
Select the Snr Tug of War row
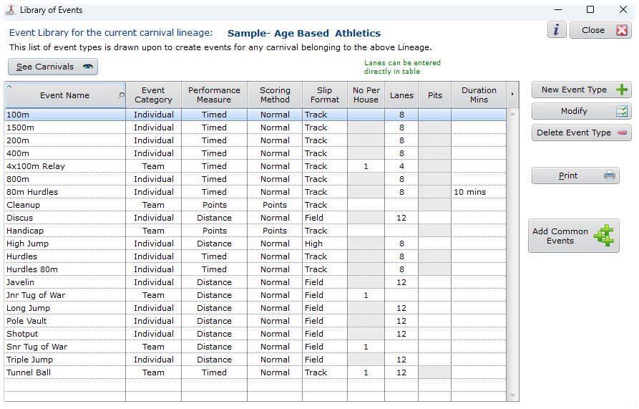[x=64, y=347]
